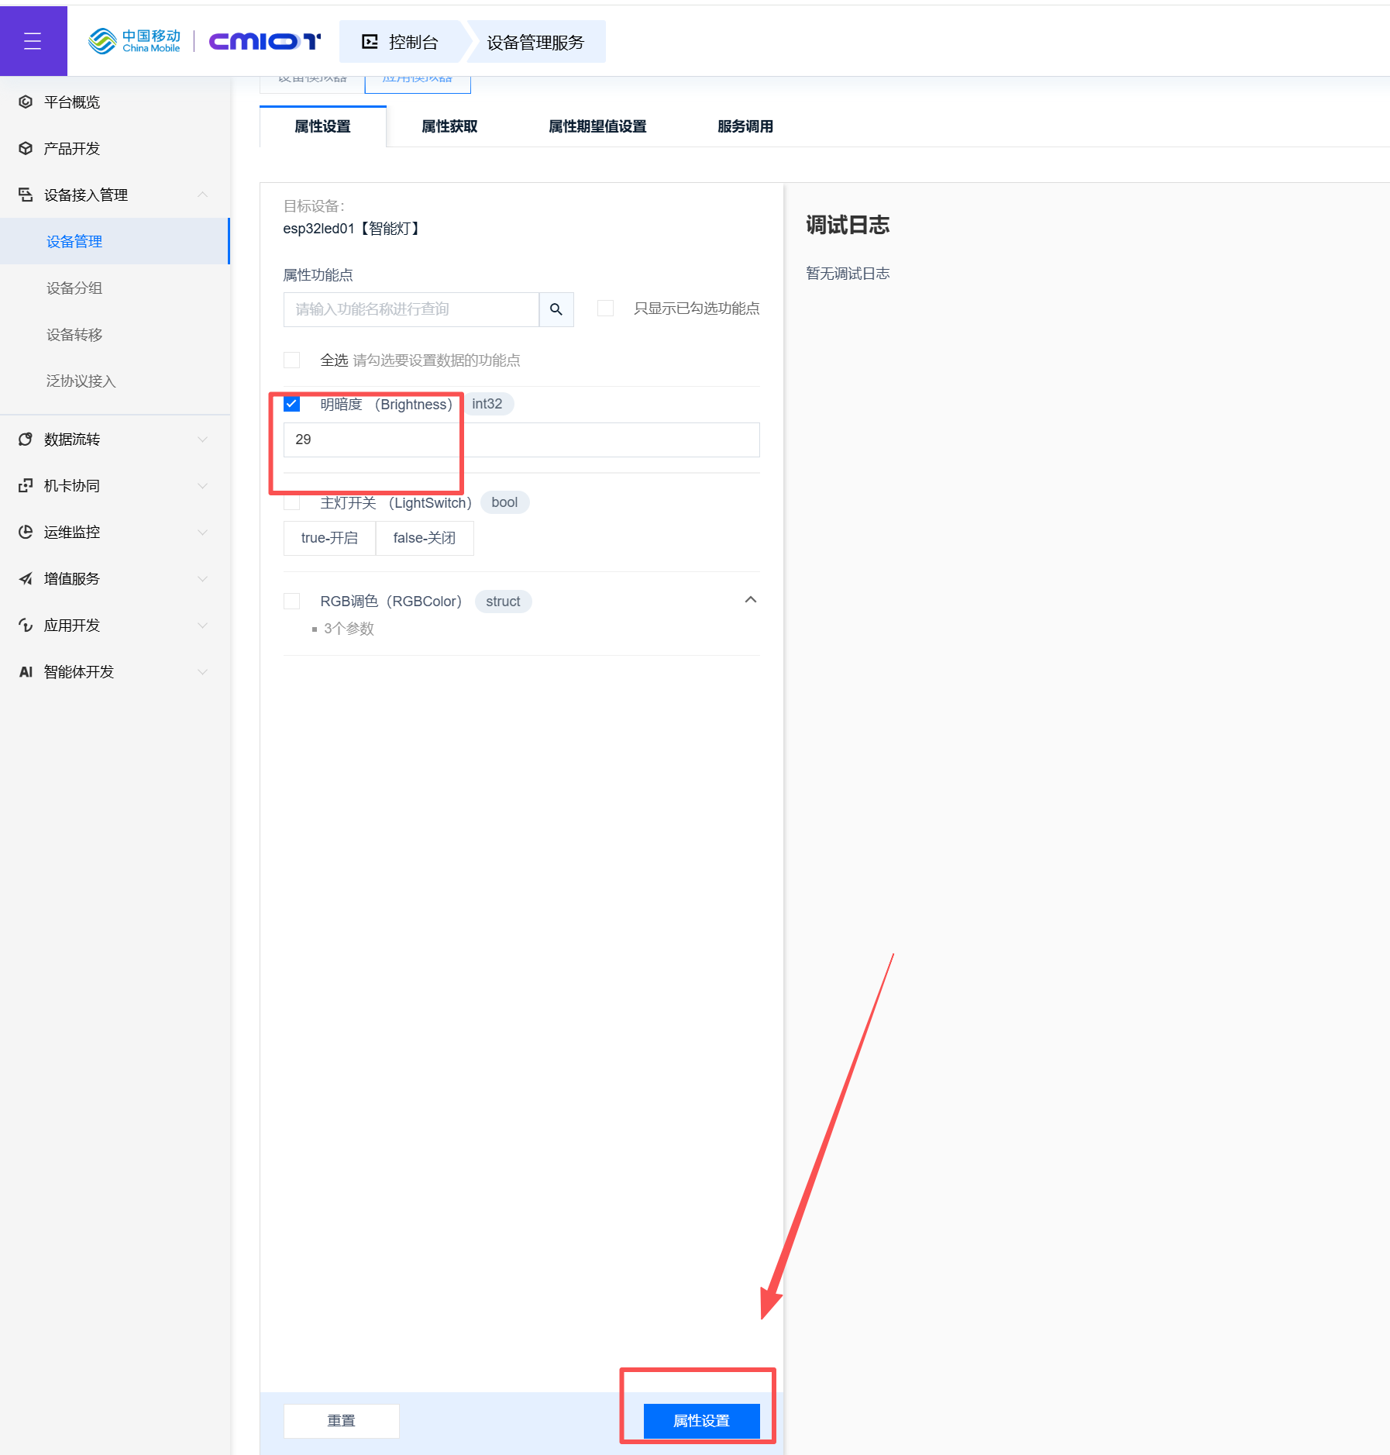
Task: Click the search magnifier button
Action: point(556,309)
